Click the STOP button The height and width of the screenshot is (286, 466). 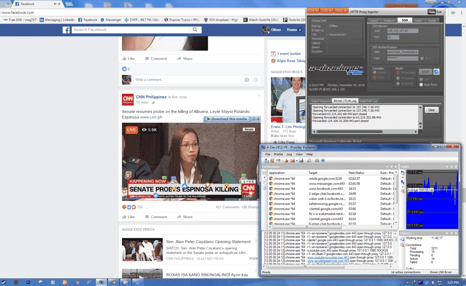pos(425,72)
